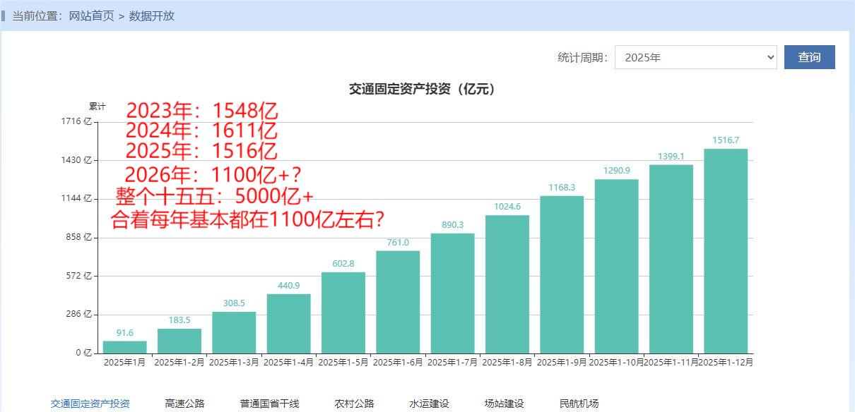The width and height of the screenshot is (855, 412).
Task: Click the 1399.1 data label
Action: pos(671,157)
